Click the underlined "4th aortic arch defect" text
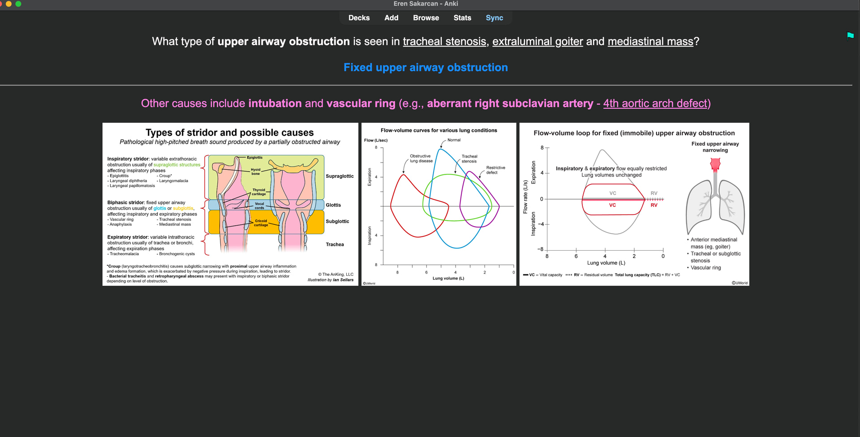The width and height of the screenshot is (860, 437). (655, 103)
